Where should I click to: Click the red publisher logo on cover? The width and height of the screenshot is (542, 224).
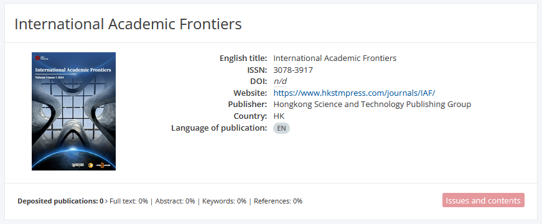point(38,58)
